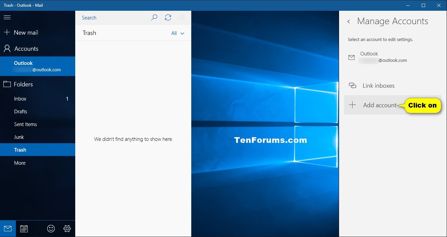Open feedback smiley icon

click(51, 229)
